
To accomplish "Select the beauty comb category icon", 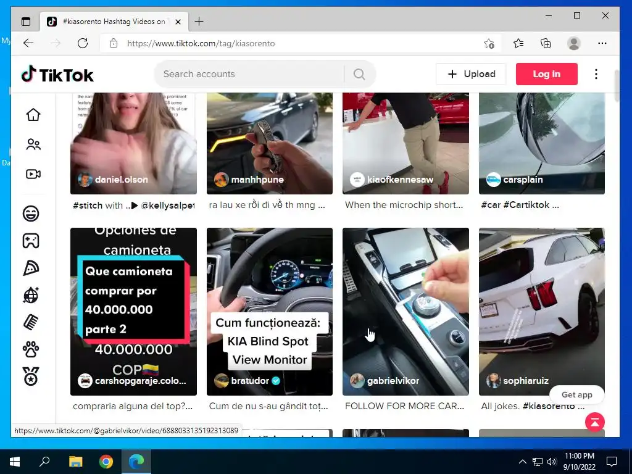I will pyautogui.click(x=31, y=322).
